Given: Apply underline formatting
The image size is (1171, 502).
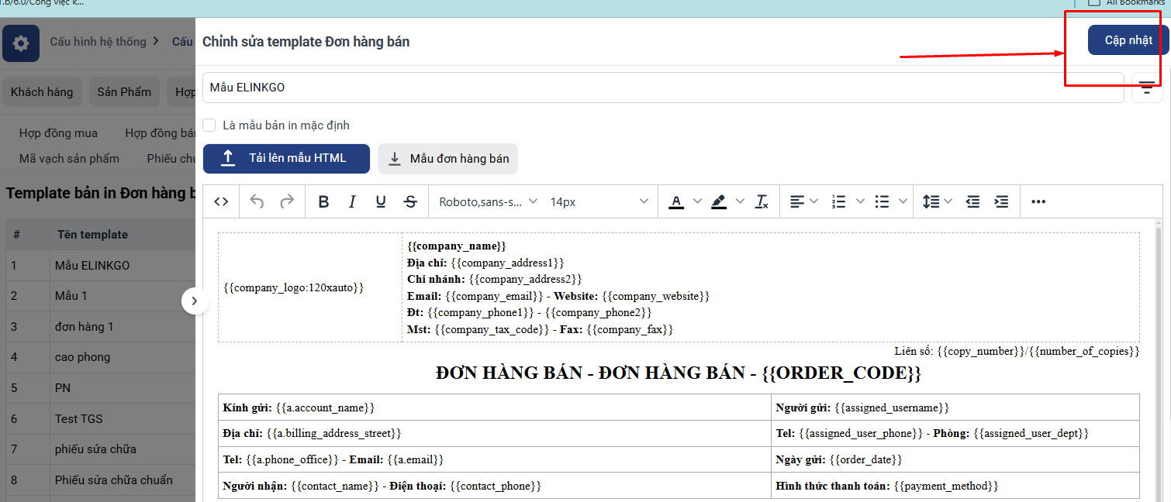Looking at the screenshot, I should coord(381,201).
